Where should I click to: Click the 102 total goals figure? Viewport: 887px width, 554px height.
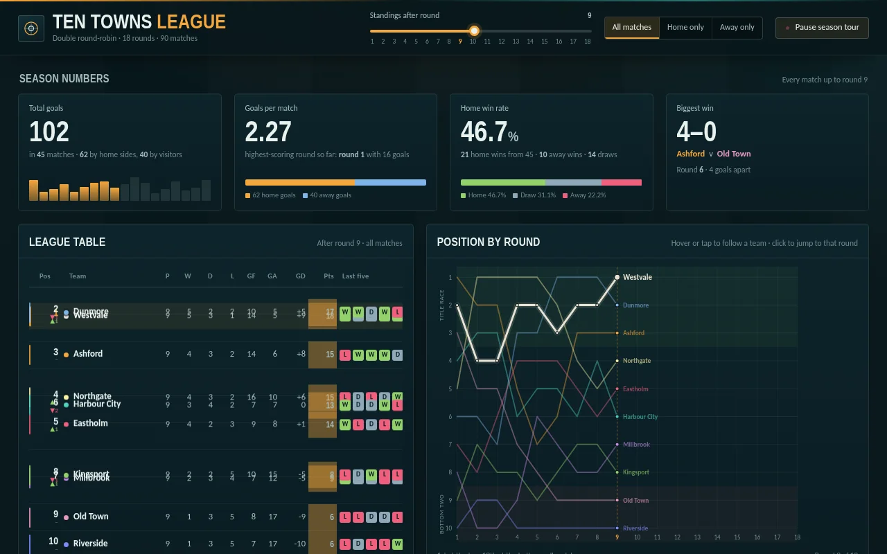click(x=49, y=132)
